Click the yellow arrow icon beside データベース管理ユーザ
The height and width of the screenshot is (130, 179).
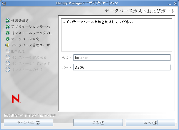click(8, 45)
